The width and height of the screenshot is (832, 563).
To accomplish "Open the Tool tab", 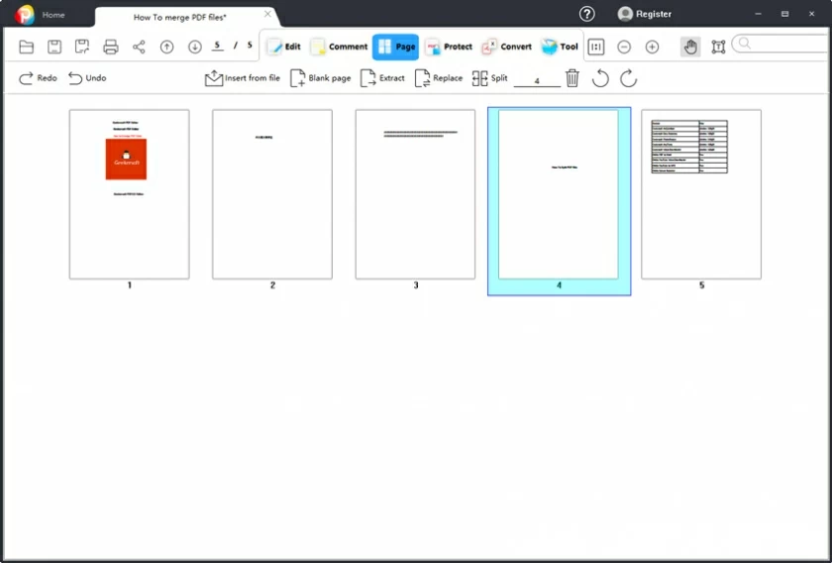I will tap(560, 47).
